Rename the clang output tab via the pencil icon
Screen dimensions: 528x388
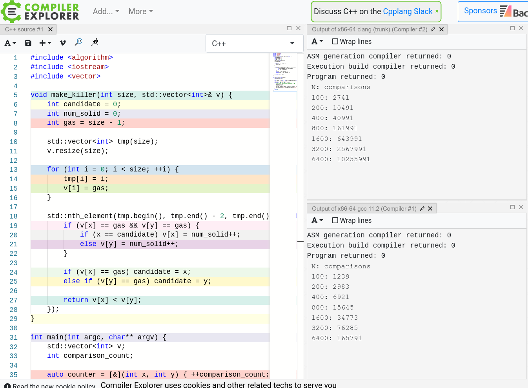(433, 29)
